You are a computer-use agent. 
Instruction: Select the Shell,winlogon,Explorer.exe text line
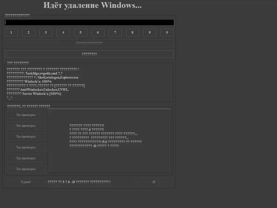click(x=42, y=77)
